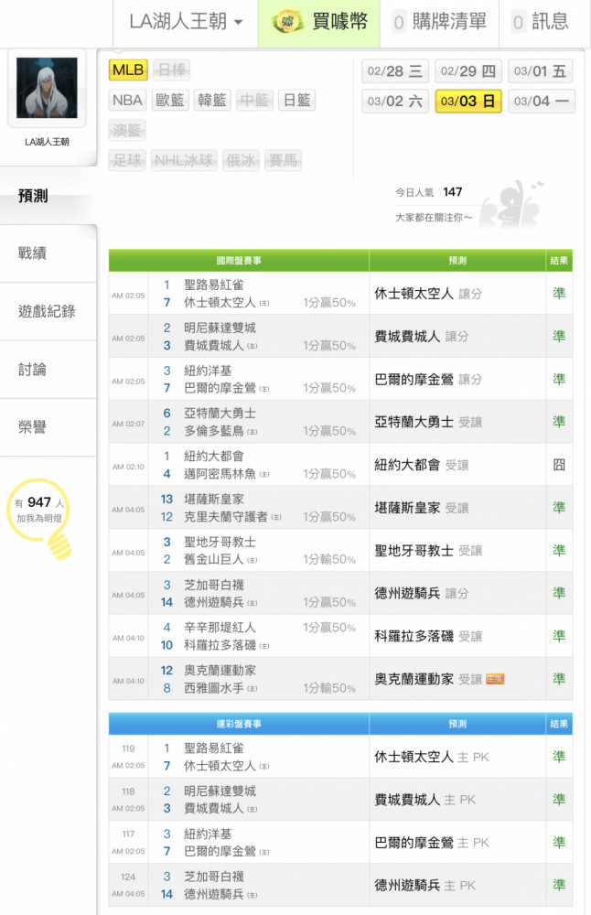Select the 日棒 league button
This screenshot has width=591, height=915.
pos(171,70)
